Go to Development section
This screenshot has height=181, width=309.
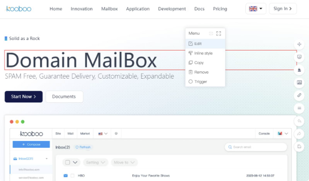point(172,9)
